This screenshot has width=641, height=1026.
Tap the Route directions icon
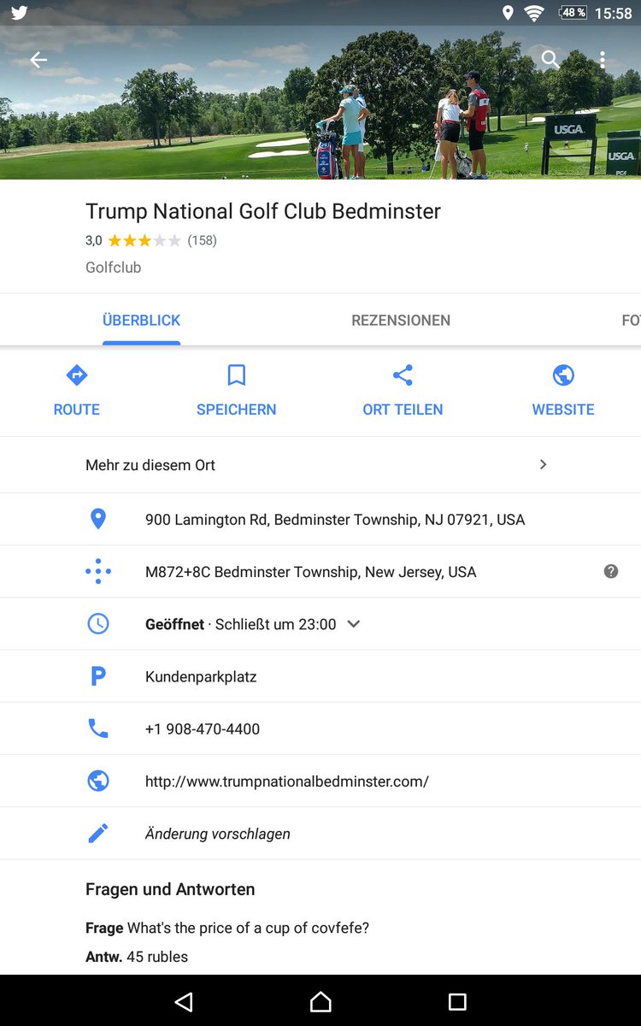(x=77, y=374)
